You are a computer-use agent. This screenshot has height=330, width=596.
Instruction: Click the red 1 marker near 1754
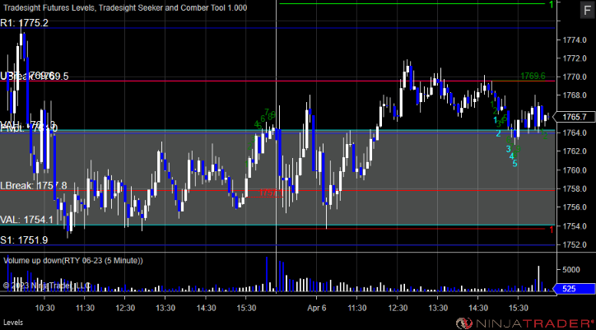click(x=552, y=230)
